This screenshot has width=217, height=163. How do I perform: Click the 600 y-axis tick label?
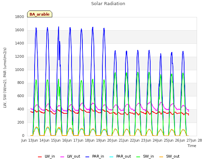coord(21,96)
